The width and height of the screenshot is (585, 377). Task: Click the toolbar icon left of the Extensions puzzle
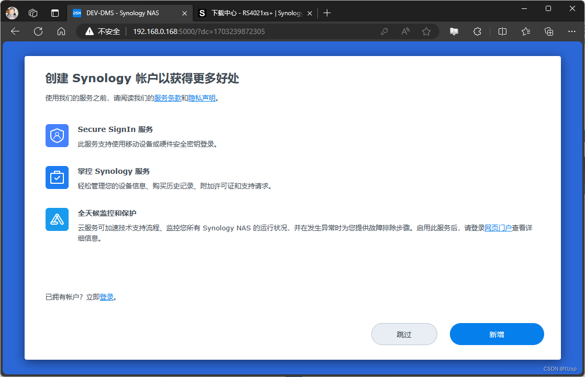pyautogui.click(x=454, y=32)
